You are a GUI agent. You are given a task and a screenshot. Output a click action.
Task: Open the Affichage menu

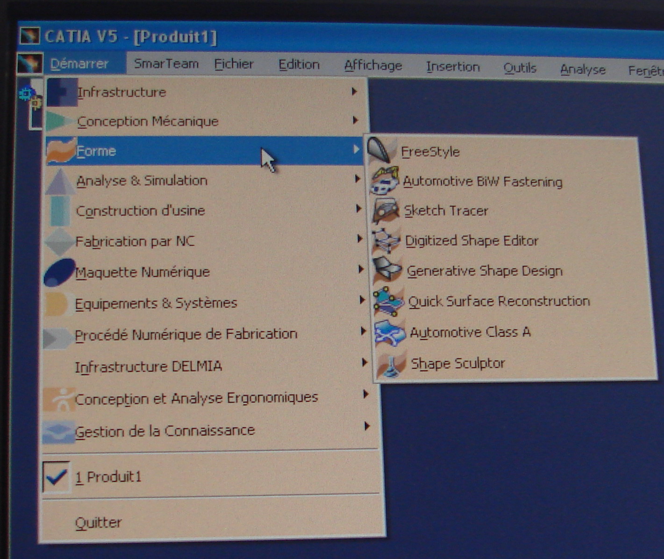(x=373, y=66)
